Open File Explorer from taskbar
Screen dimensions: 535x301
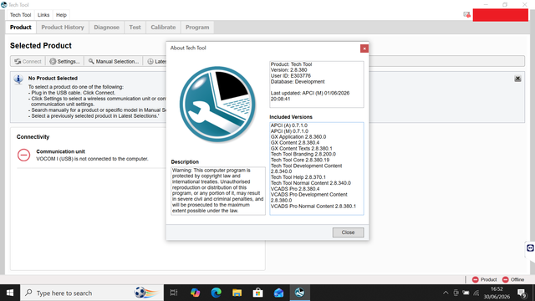coord(237,293)
